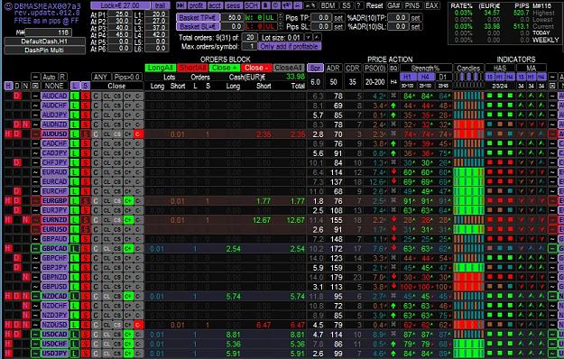
Task: Click the green candle bars in the EURAUD row
Action: pos(468,172)
